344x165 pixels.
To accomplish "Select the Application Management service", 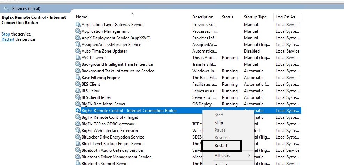I will (x=105, y=31).
